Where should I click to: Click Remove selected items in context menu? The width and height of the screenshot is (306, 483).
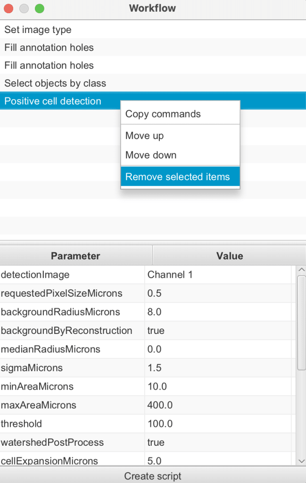pyautogui.click(x=177, y=177)
